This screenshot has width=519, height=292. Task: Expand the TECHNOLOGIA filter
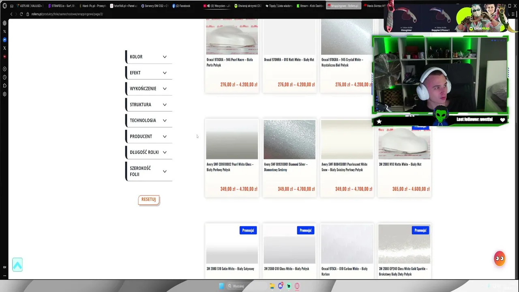click(x=149, y=120)
